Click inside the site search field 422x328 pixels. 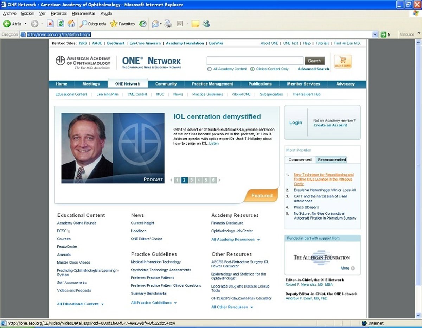(x=255, y=61)
